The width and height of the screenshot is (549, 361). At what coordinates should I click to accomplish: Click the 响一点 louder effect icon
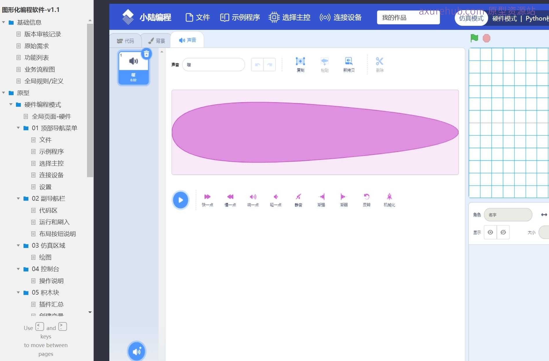pyautogui.click(x=253, y=200)
